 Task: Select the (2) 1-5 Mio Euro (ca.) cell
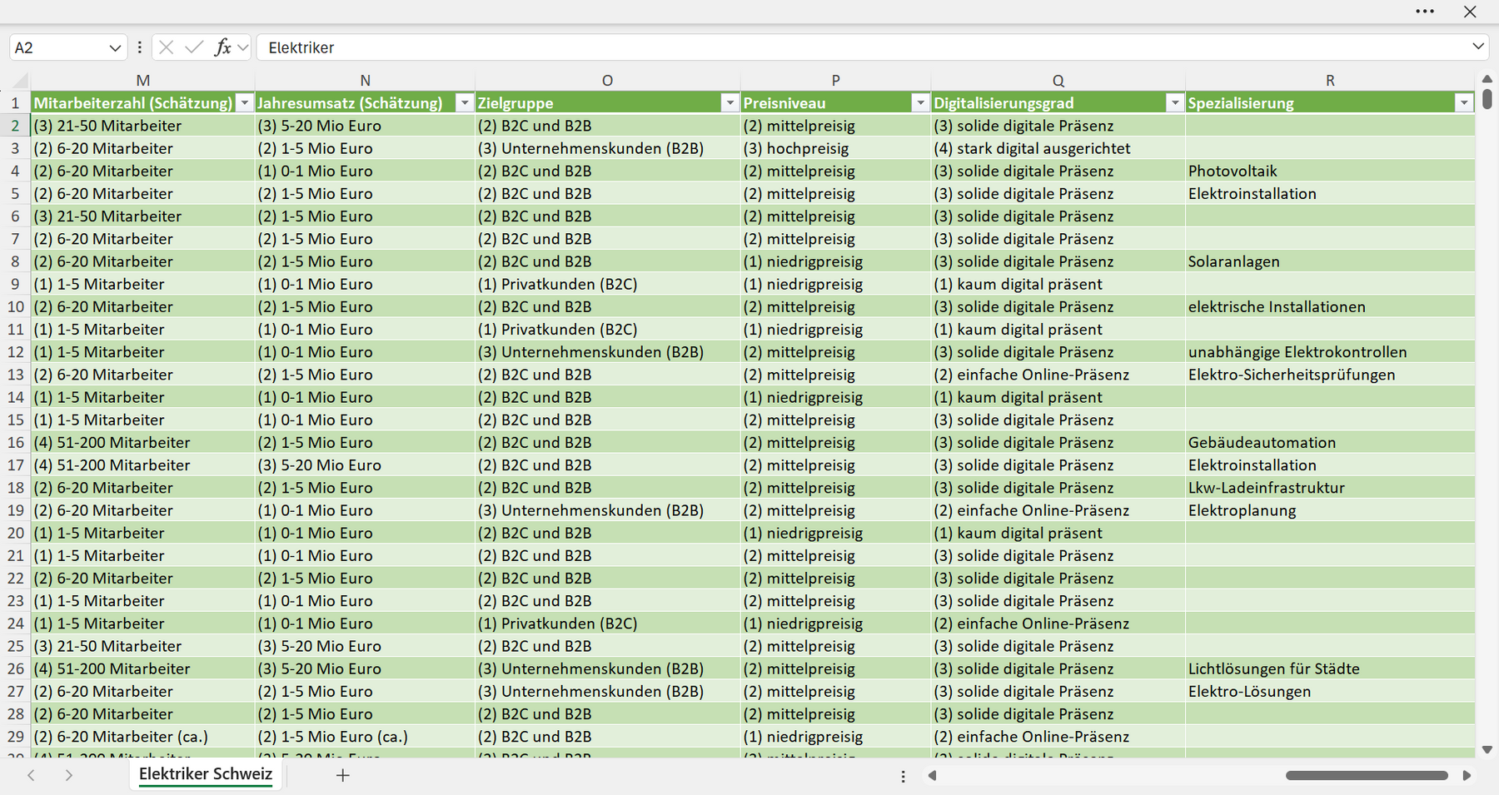click(x=365, y=737)
